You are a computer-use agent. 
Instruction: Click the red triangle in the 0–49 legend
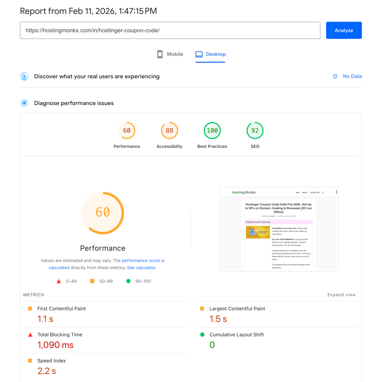click(59, 281)
